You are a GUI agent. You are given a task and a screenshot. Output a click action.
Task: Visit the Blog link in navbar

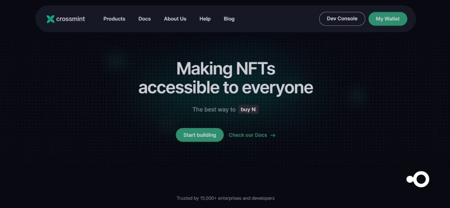(x=229, y=19)
